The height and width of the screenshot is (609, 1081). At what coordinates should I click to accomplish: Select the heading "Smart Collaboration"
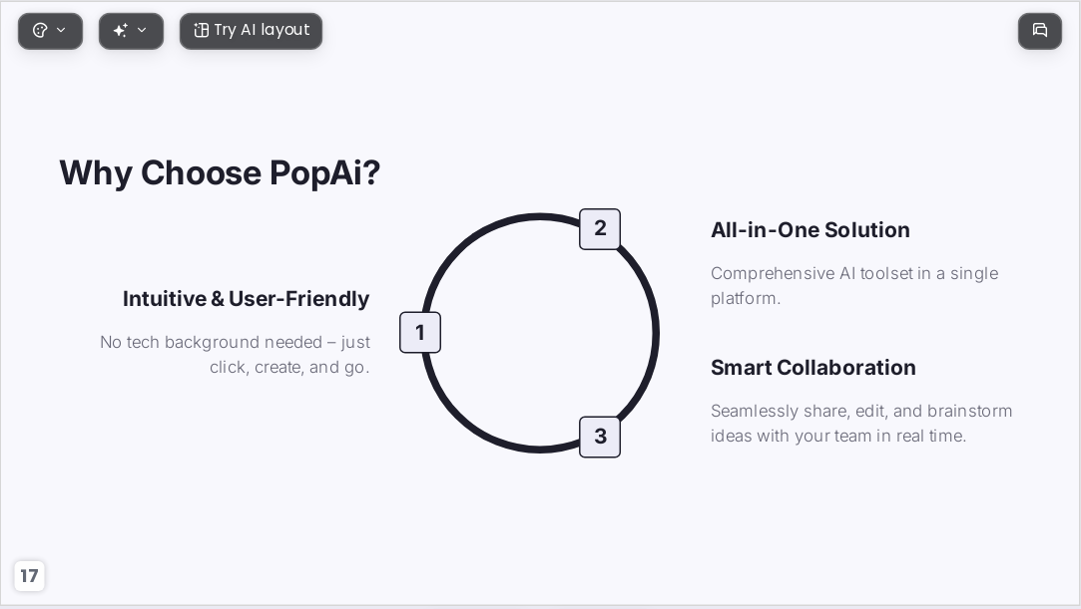813,368
